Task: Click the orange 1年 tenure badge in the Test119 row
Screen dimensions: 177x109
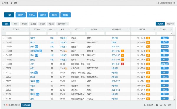Action: [x=148, y=38]
